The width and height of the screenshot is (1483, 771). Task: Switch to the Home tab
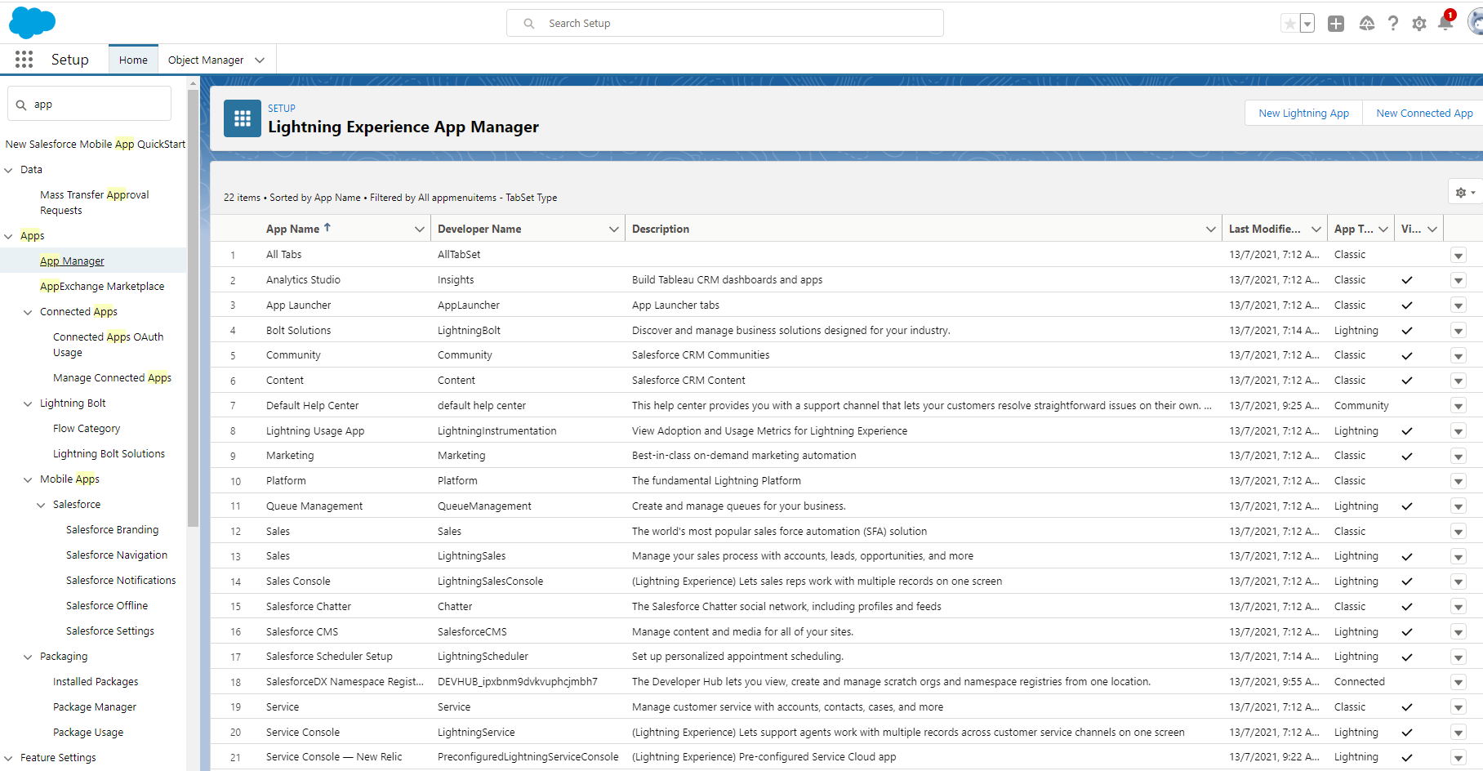pyautogui.click(x=133, y=60)
